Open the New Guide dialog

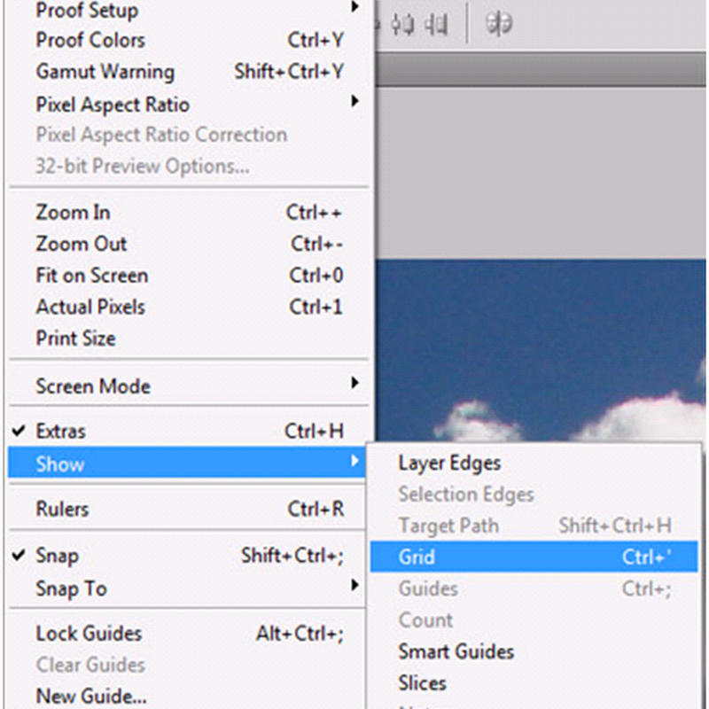coord(188,697)
